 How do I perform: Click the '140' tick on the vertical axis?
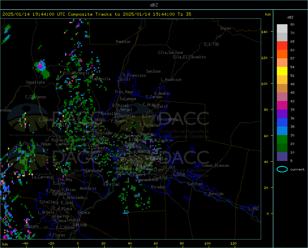coord(264,32)
